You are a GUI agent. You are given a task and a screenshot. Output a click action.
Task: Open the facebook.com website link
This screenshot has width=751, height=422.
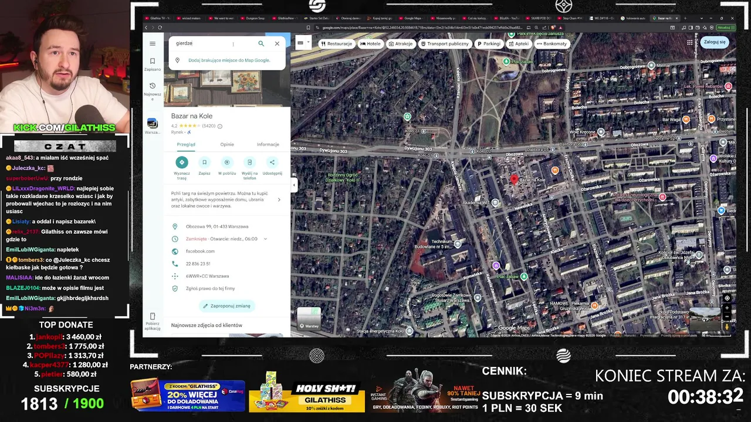click(x=200, y=251)
